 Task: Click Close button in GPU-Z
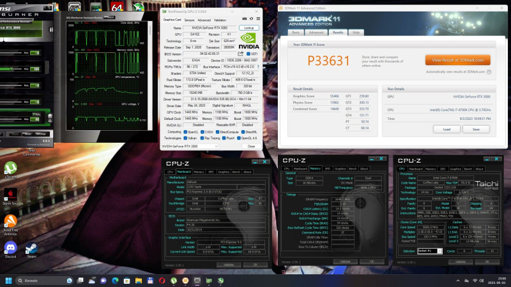(x=251, y=147)
